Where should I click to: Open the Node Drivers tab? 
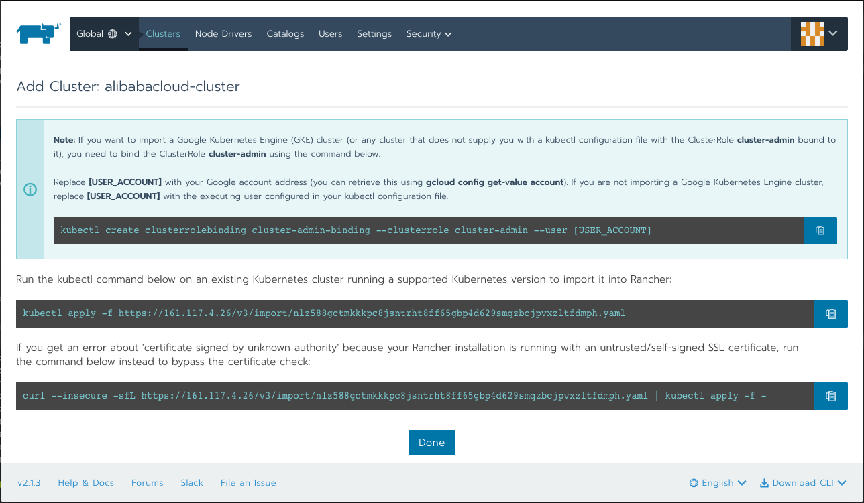(223, 33)
